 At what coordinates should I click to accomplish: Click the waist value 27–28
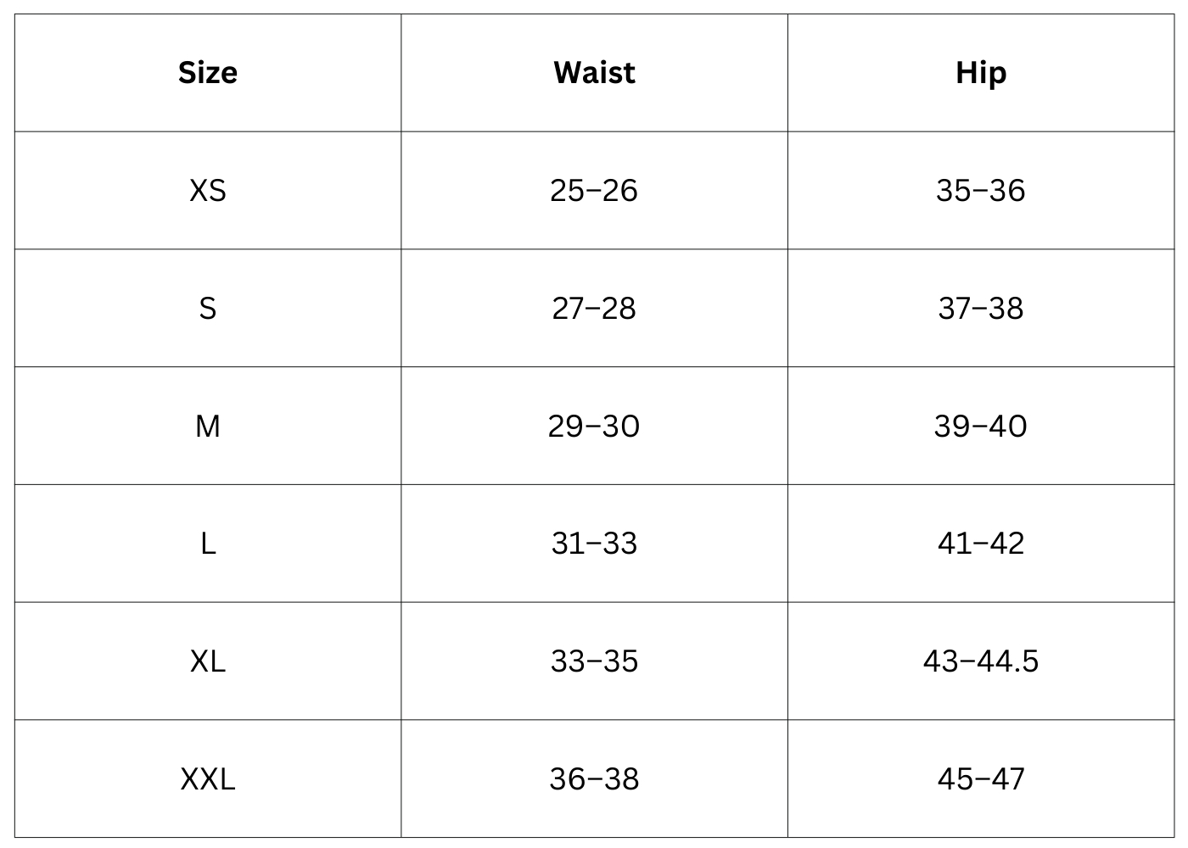(594, 308)
